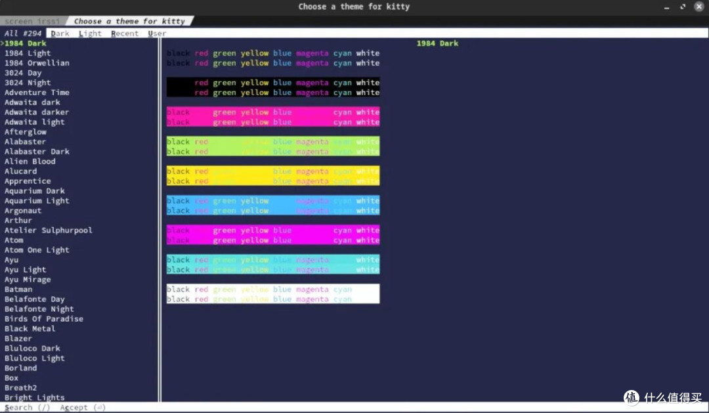
Task: Close the kitty theme window
Action: [699, 7]
